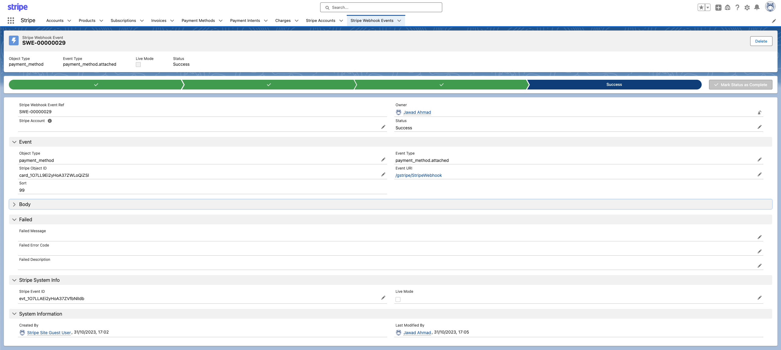This screenshot has height=350, width=781.
Task: Open the Invoices navigation tab
Action: pyautogui.click(x=158, y=21)
